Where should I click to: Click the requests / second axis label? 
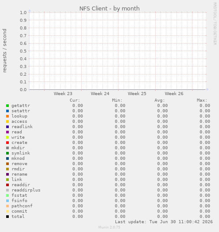click(x=4, y=51)
